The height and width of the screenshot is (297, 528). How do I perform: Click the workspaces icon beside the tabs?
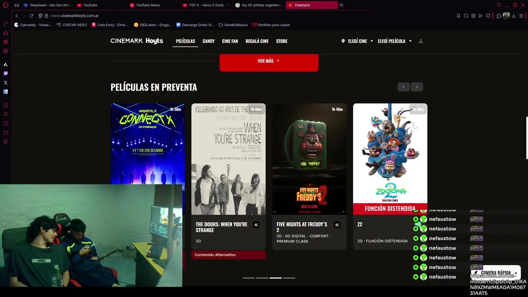click(16, 5)
